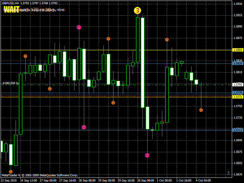Click the large bullish 30 Sep candle body

coord(143,61)
